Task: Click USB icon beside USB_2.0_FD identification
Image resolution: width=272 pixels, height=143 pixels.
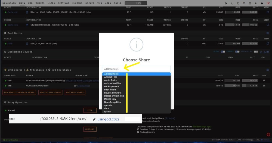Action: [x=27, y=43]
